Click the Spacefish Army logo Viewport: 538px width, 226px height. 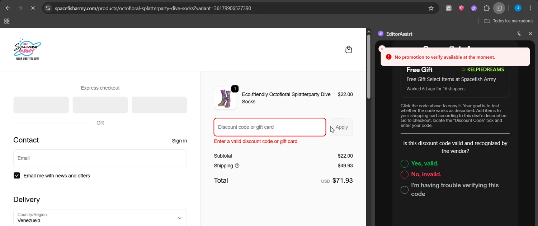[28, 49]
